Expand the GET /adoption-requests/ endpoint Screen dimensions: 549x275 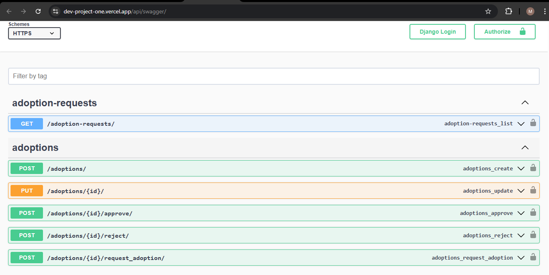click(521, 124)
